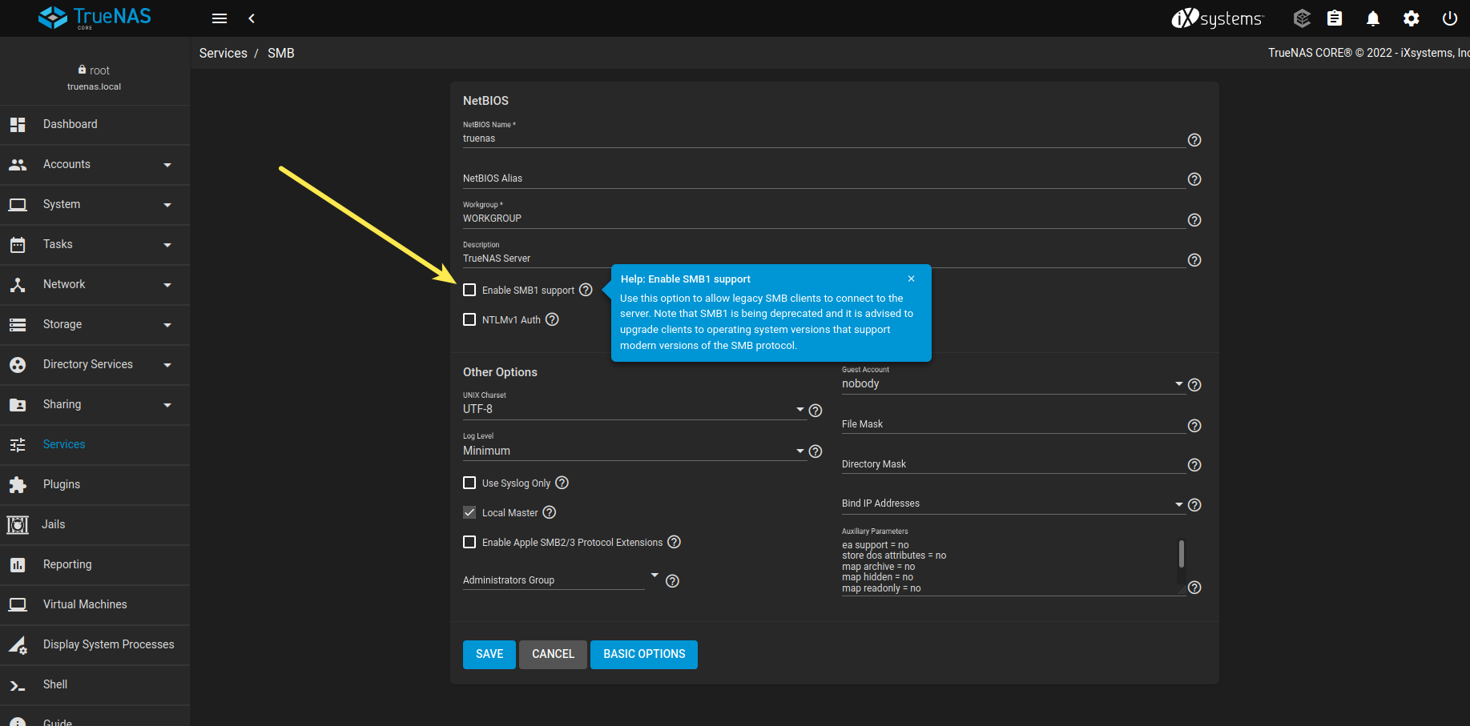This screenshot has height=726, width=1470.
Task: Expand the System menu
Action: pos(95,204)
